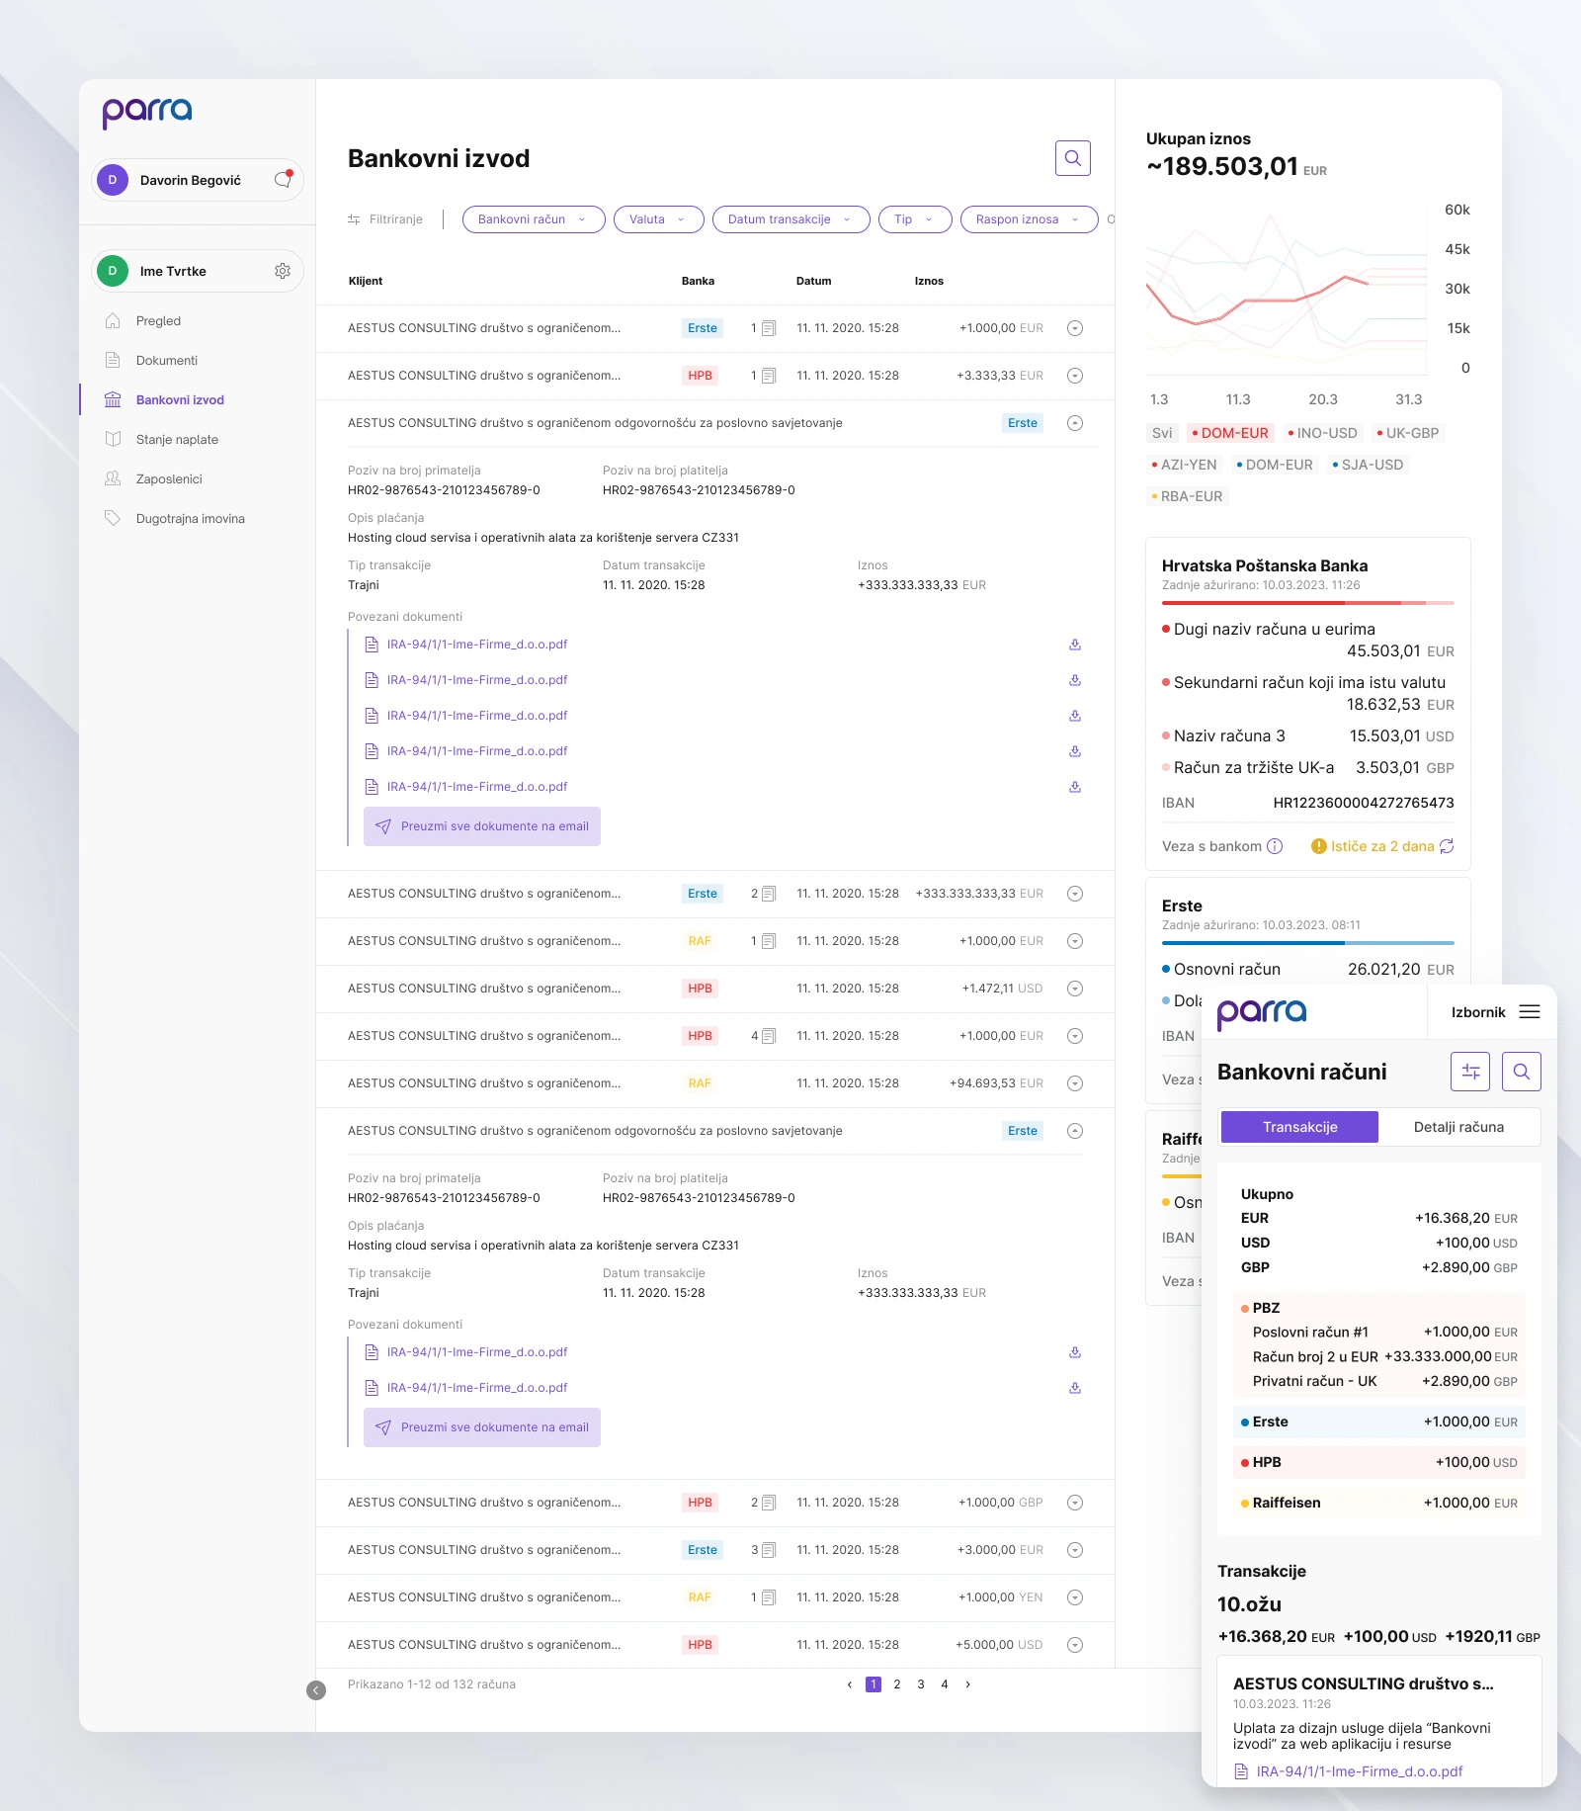Refresh the bank connection next to Ističe za 2 dana
The width and height of the screenshot is (1581, 1811).
[x=1447, y=846]
